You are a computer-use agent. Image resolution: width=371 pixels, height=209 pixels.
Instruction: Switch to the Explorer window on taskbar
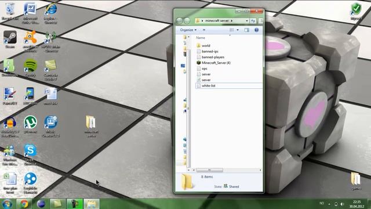pyautogui.click(x=92, y=204)
